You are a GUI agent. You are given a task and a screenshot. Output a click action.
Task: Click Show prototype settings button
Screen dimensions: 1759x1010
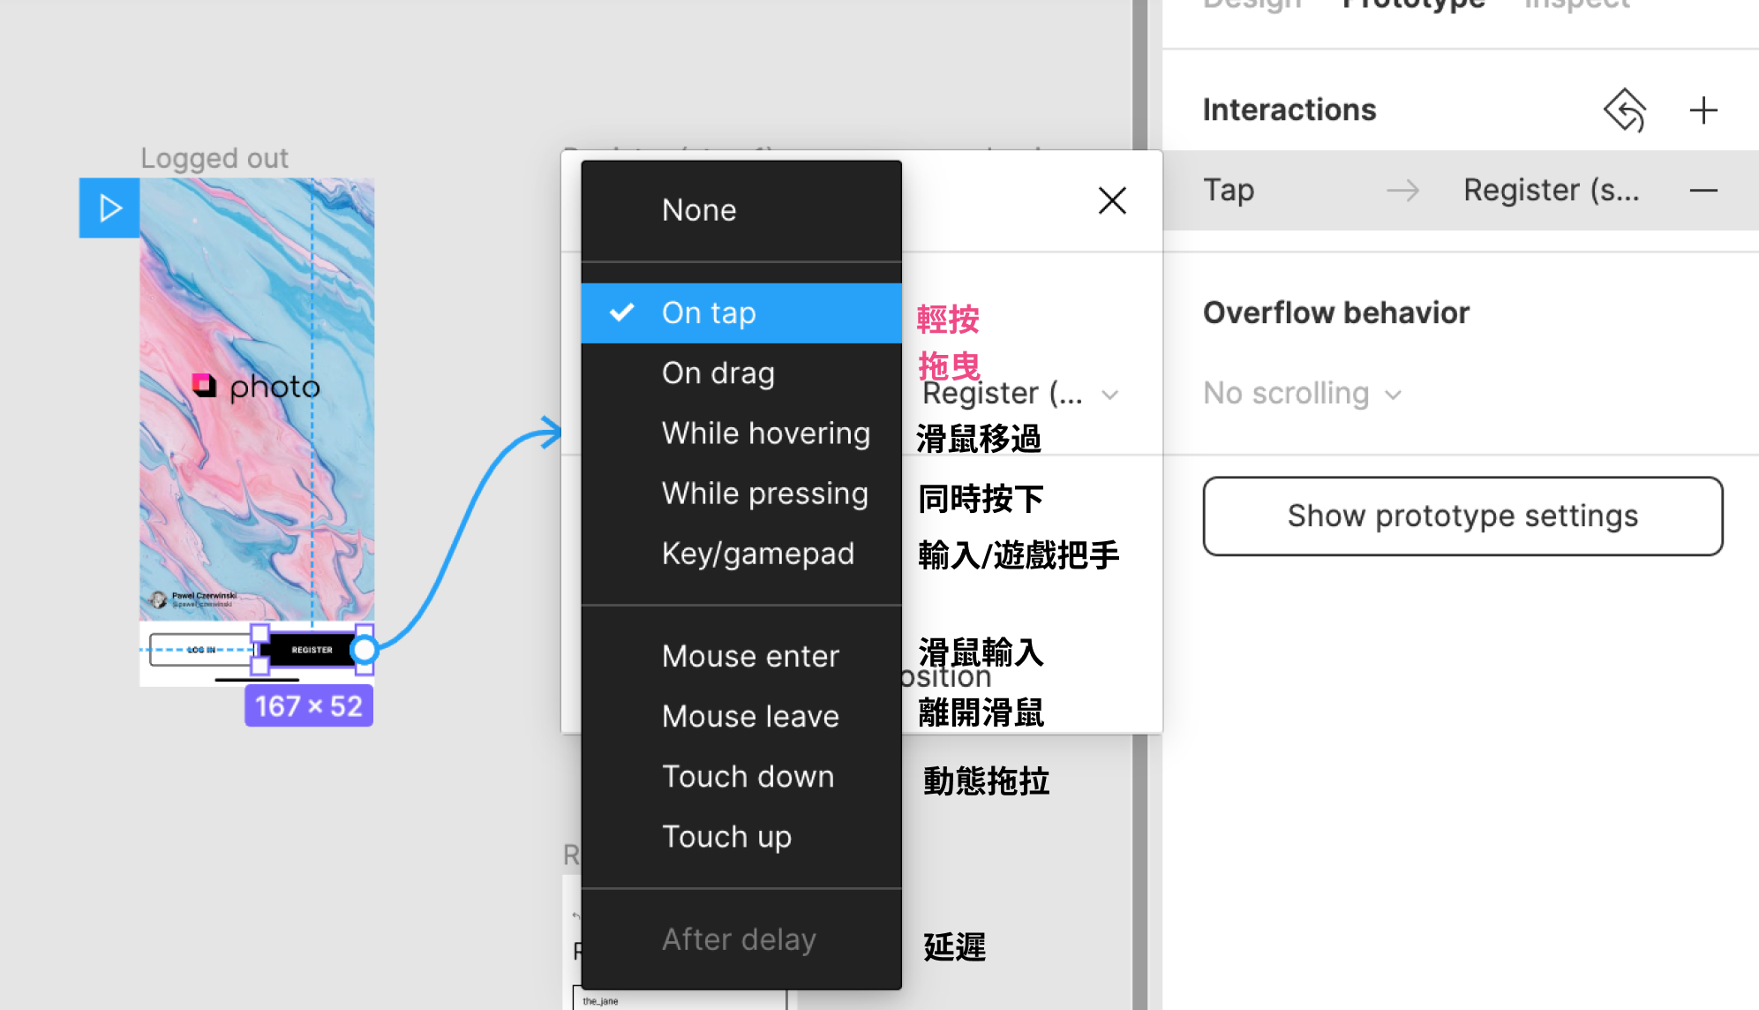[x=1462, y=516]
